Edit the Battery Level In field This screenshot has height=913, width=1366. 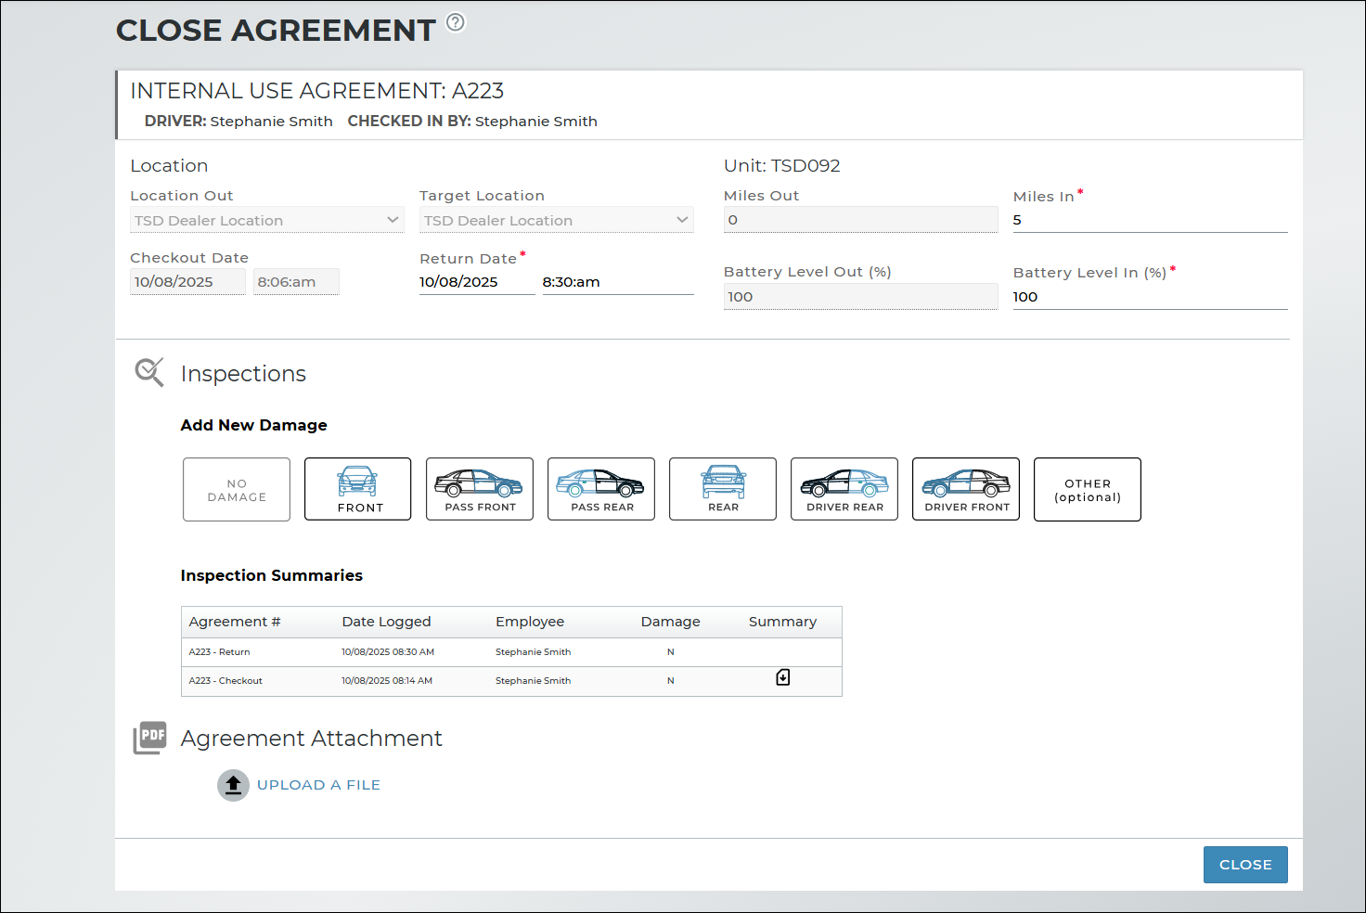pyautogui.click(x=1149, y=297)
